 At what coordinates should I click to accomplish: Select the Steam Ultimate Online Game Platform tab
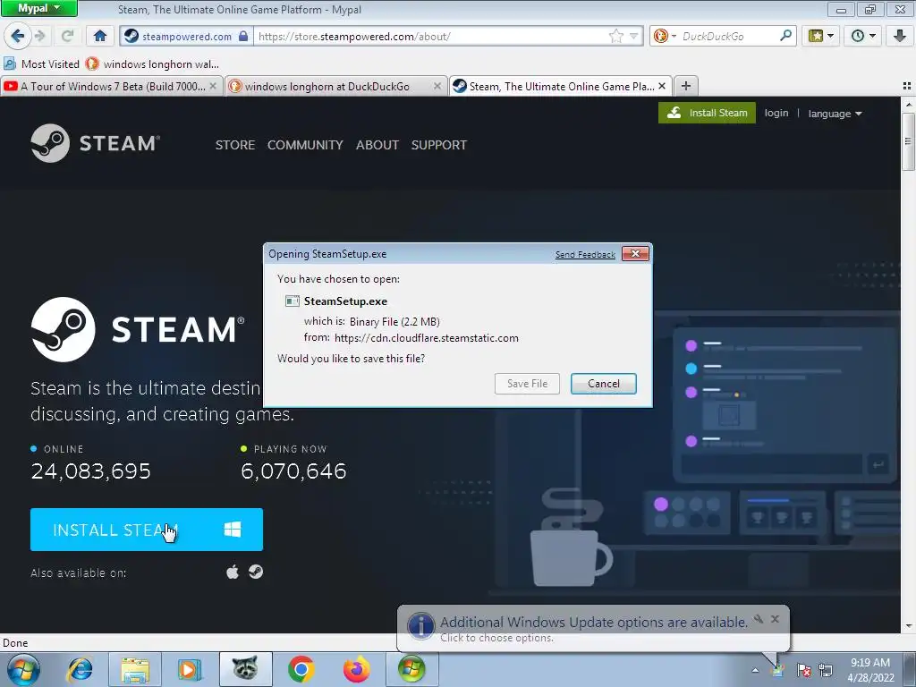tap(554, 87)
